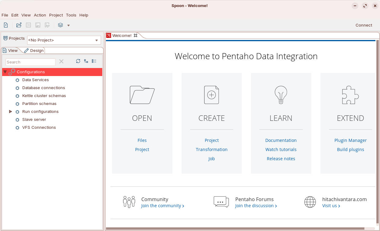
Task: Click the CREATE document plus icon
Action: [x=212, y=95]
